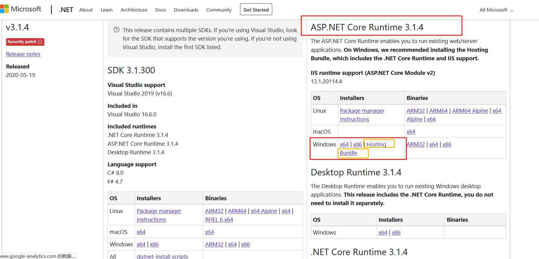Download ASP.NET Runtime Windows x64 installer
Image resolution: width=539 pixels, height=259 pixels.
344,144
